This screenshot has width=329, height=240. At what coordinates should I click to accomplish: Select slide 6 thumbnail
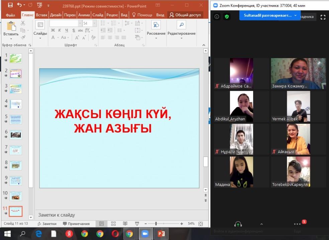tap(16, 135)
